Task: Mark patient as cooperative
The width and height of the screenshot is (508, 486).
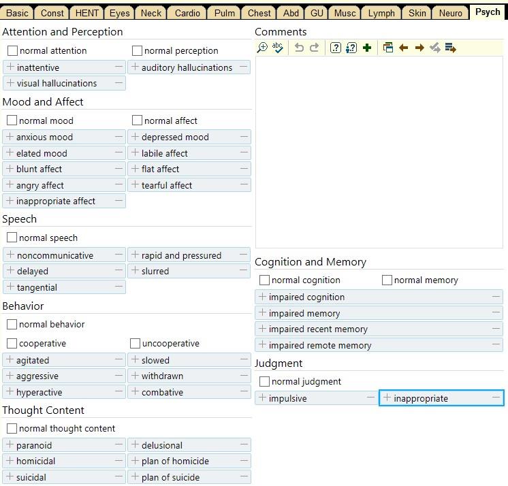Action: (12, 344)
